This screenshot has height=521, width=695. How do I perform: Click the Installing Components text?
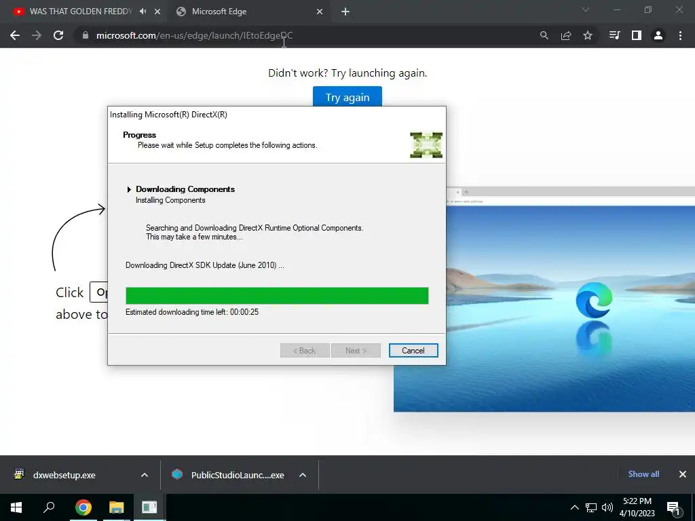170,200
